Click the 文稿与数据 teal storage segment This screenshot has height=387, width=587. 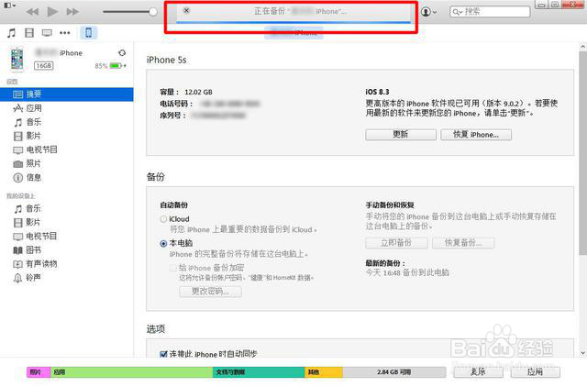point(259,372)
